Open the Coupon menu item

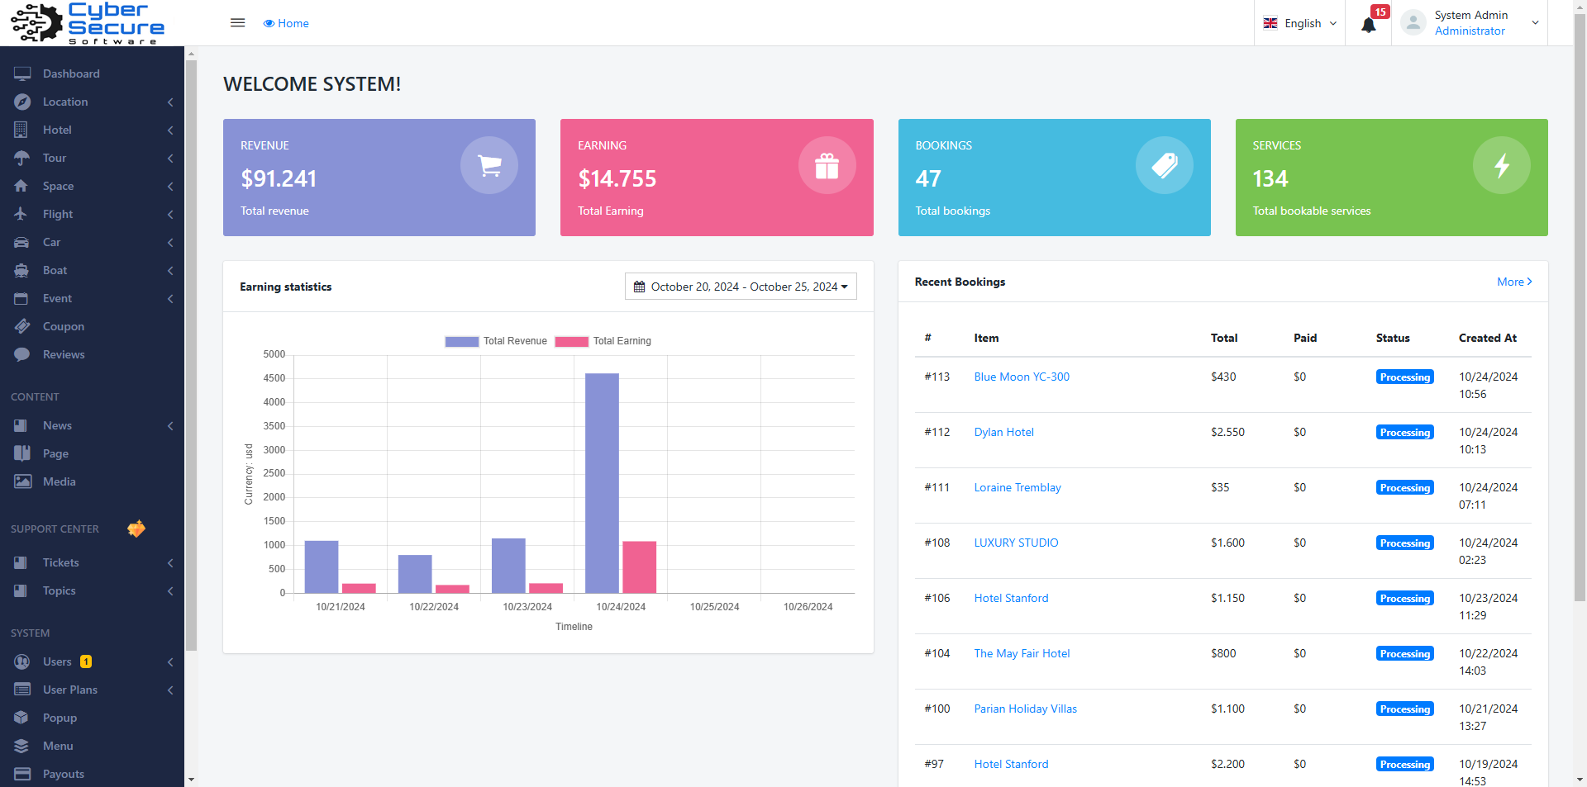coord(92,326)
